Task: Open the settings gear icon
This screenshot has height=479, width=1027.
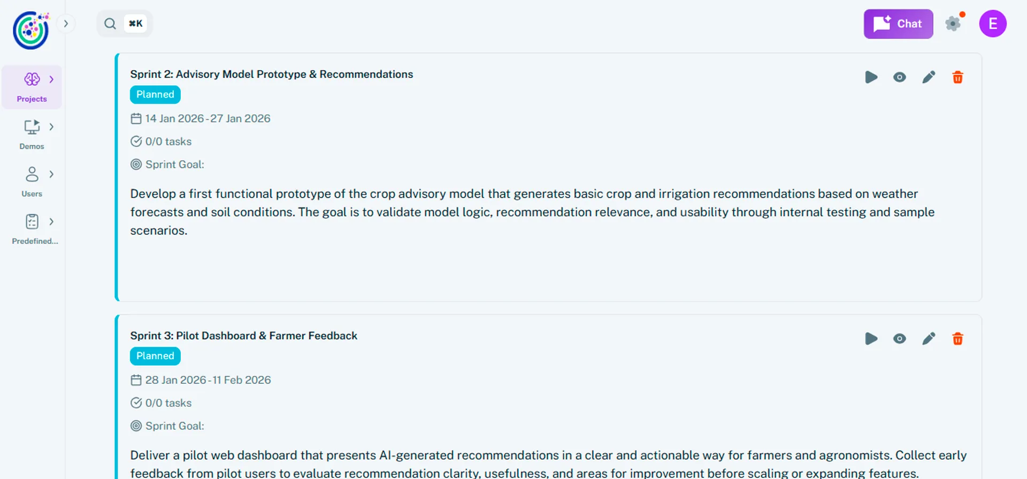Action: (x=954, y=24)
